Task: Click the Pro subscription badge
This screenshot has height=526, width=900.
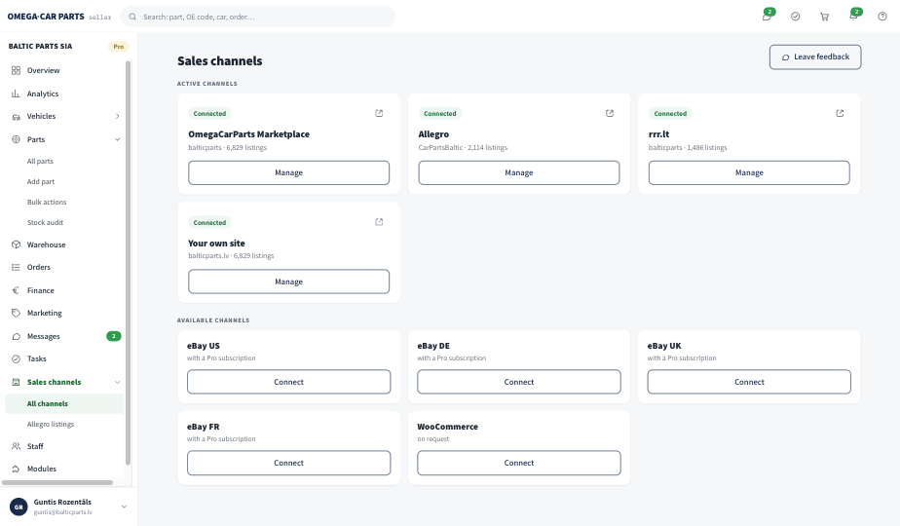Action: [118, 47]
